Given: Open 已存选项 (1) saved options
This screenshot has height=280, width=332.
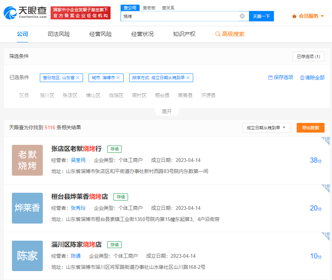Looking at the screenshot, I should tap(308, 56).
